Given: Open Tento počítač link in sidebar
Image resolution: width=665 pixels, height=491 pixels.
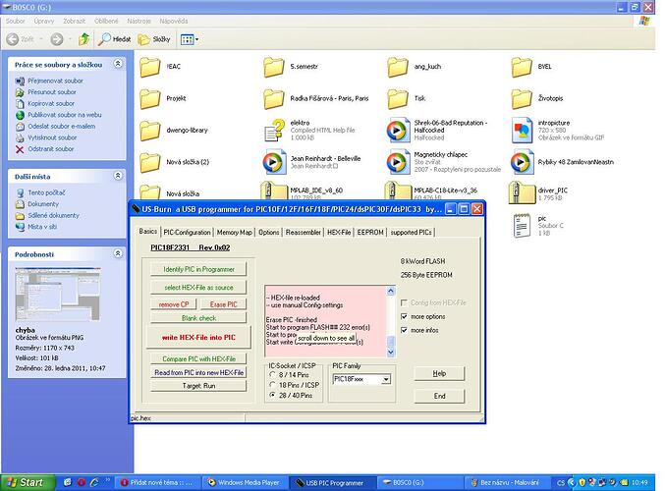Looking at the screenshot, I should [x=46, y=192].
